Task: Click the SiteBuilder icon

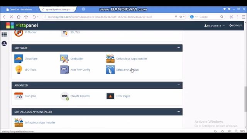Action: (x=64, y=59)
